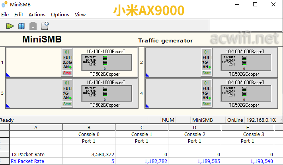Click the blue book toolbar icon
The height and width of the screenshot is (165, 283).
click(21, 26)
